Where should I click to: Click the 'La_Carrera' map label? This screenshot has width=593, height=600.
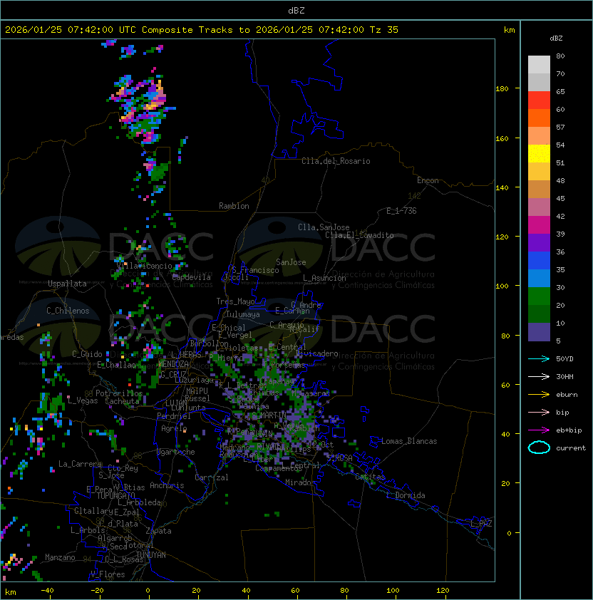[x=81, y=464]
